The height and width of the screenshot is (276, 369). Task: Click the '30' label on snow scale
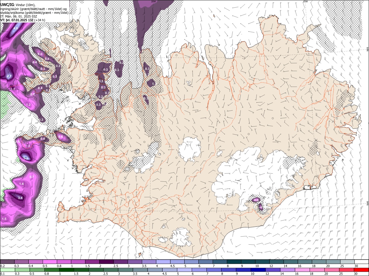tap(356, 266)
